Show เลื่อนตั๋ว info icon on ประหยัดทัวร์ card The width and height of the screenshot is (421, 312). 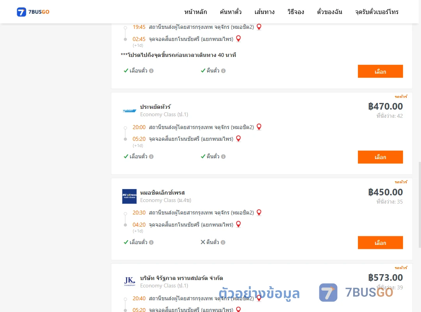pyautogui.click(x=151, y=156)
